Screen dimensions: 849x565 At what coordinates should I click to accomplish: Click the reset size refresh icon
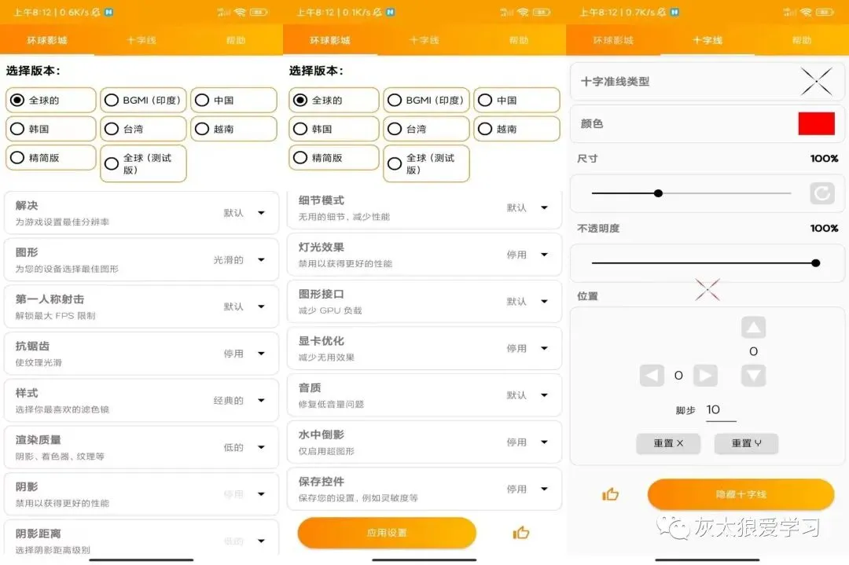pos(822,193)
